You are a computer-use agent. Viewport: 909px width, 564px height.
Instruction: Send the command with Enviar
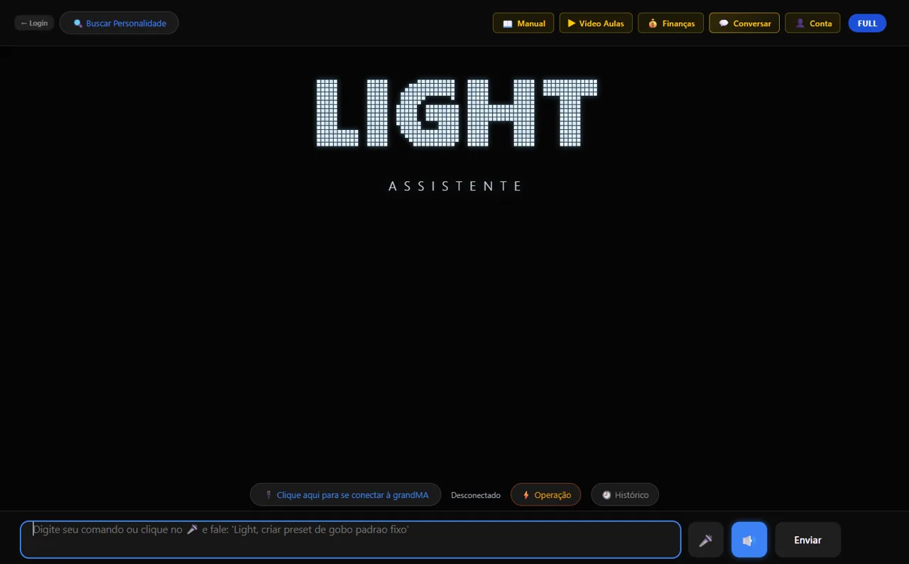coord(807,540)
